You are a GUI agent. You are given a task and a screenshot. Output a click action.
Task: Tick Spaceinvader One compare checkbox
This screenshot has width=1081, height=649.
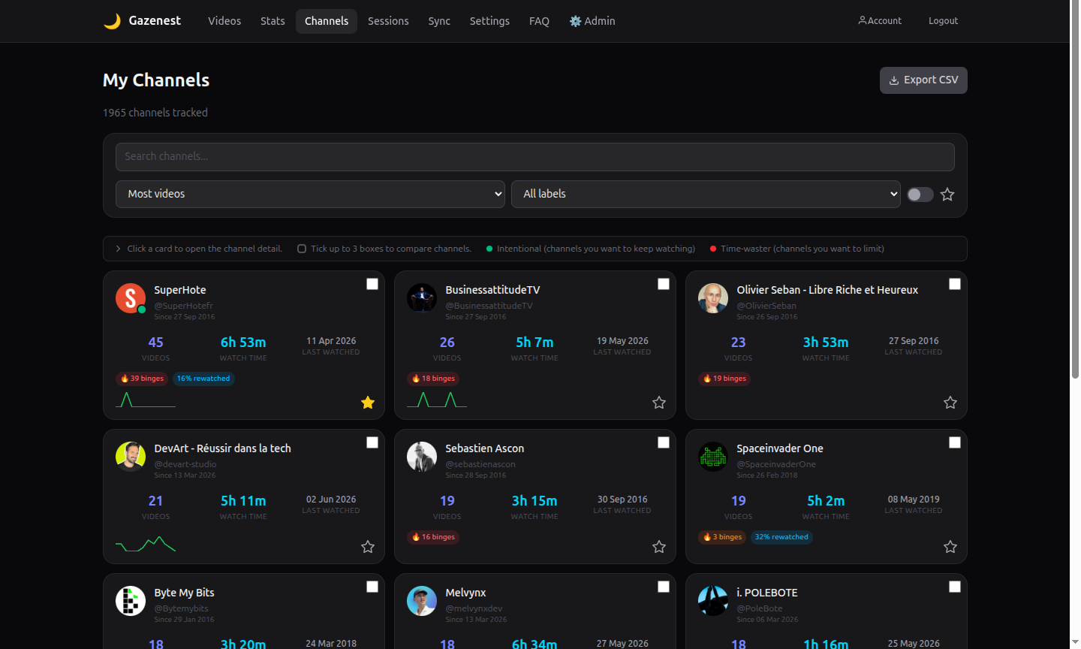tap(955, 442)
